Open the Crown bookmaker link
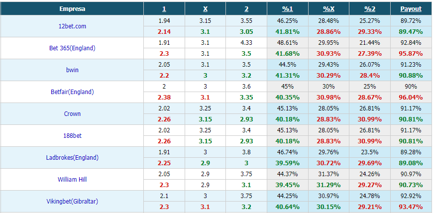This screenshot has width=433, height=213. 72,114
